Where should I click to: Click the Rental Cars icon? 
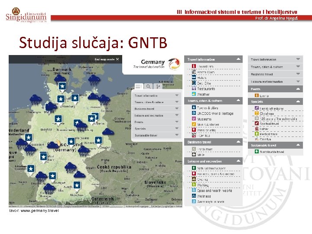point(194,71)
